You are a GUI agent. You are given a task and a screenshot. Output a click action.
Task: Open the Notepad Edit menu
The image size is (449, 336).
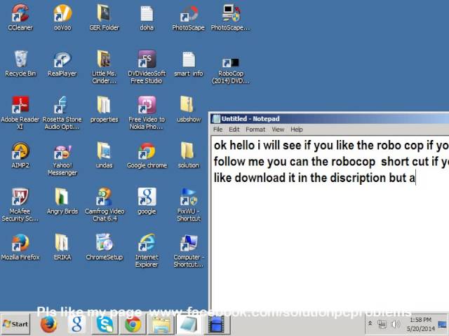click(234, 129)
